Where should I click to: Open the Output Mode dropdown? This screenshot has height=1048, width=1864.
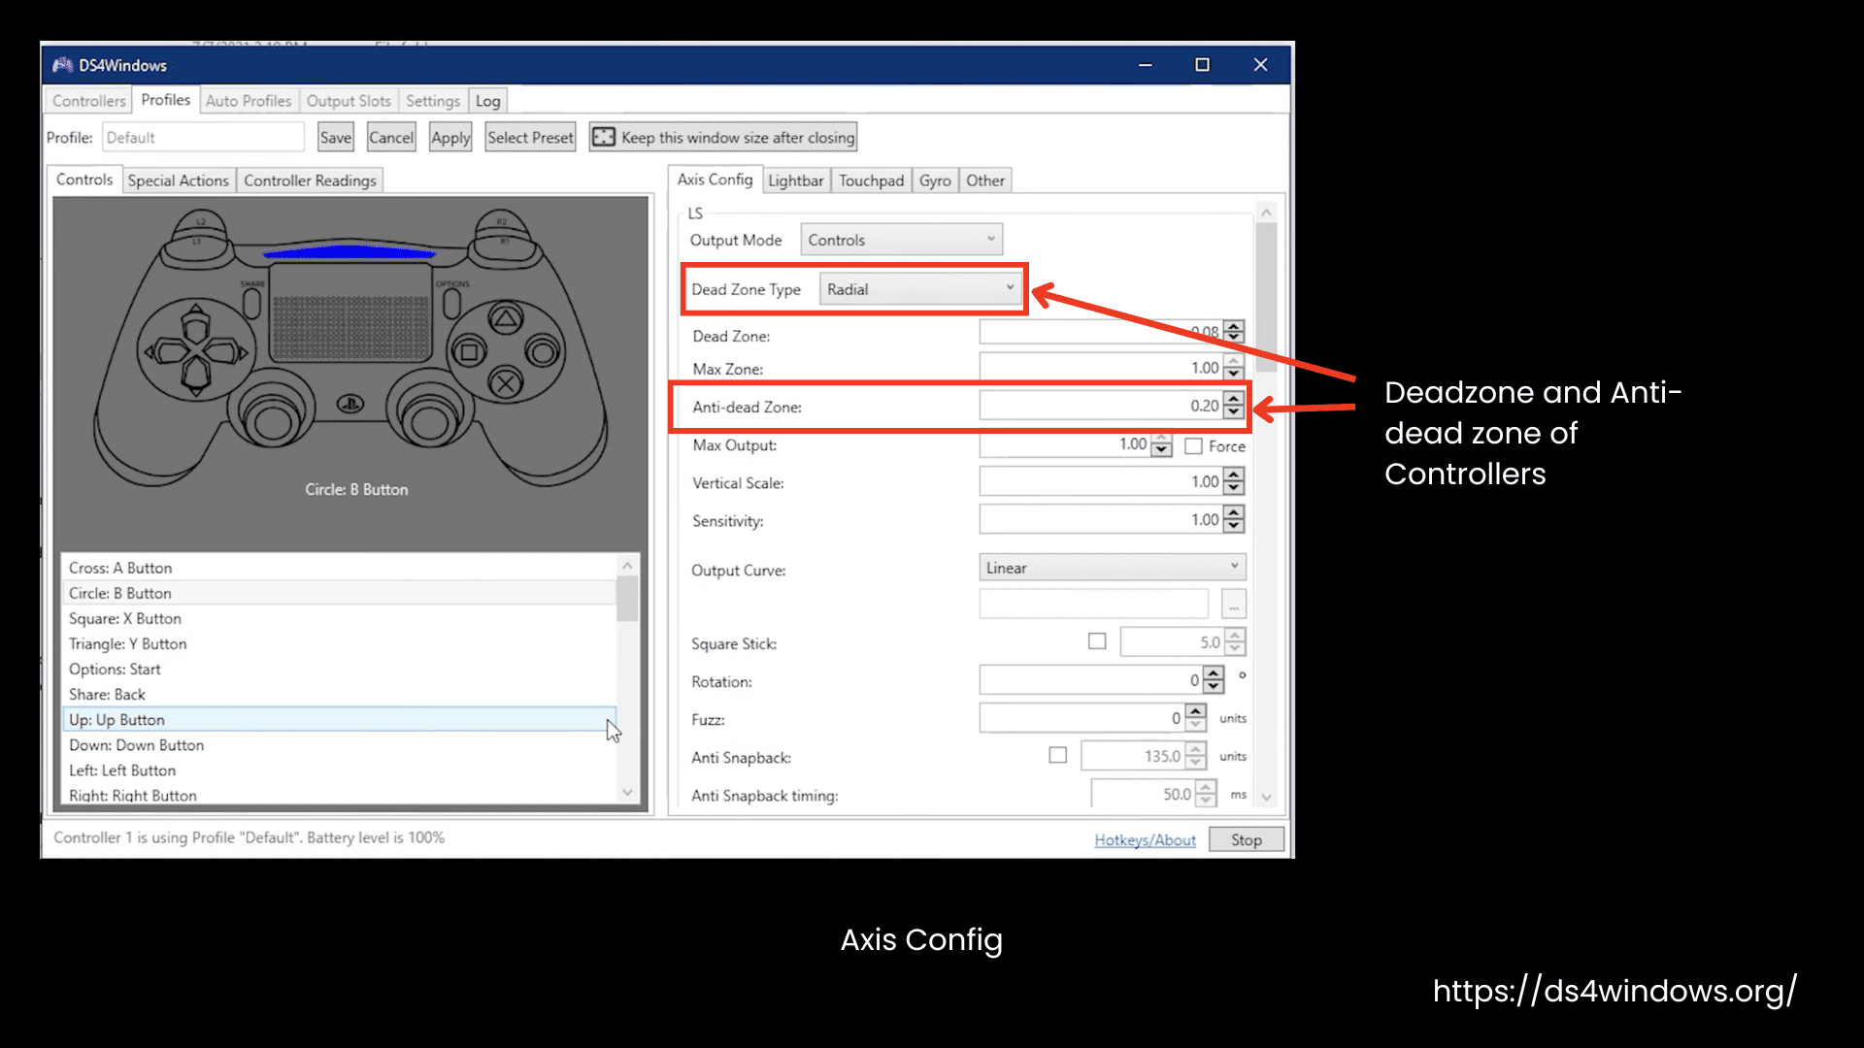[901, 240]
